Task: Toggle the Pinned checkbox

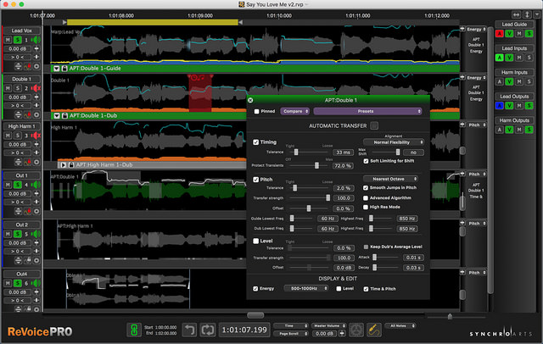Action: click(256, 111)
